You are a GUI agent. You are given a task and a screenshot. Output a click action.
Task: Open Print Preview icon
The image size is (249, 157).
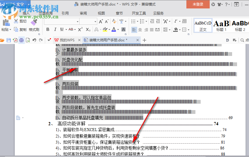pos(28,40)
